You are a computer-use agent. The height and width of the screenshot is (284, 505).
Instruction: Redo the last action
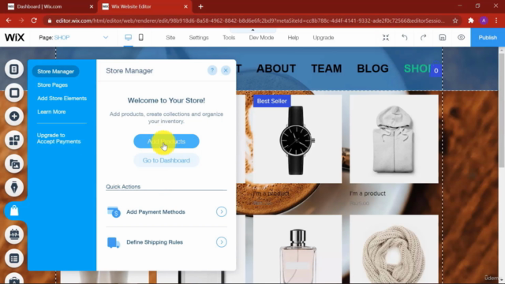point(423,37)
